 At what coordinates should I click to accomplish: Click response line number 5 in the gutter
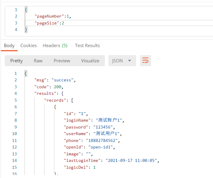click(15, 100)
